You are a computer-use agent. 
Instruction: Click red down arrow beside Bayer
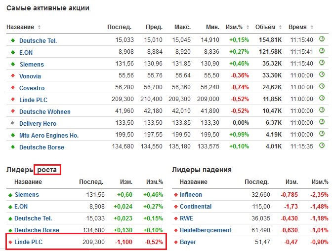(x=176, y=242)
